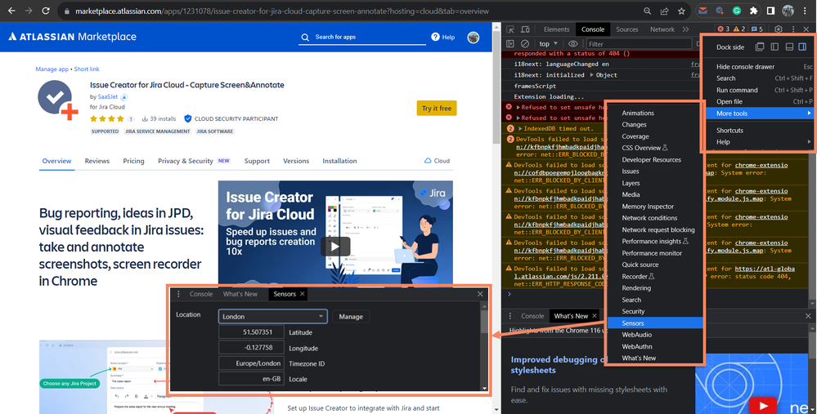Close the Sensors tab in drawer
This screenshot has width=817, height=414.
303,294
